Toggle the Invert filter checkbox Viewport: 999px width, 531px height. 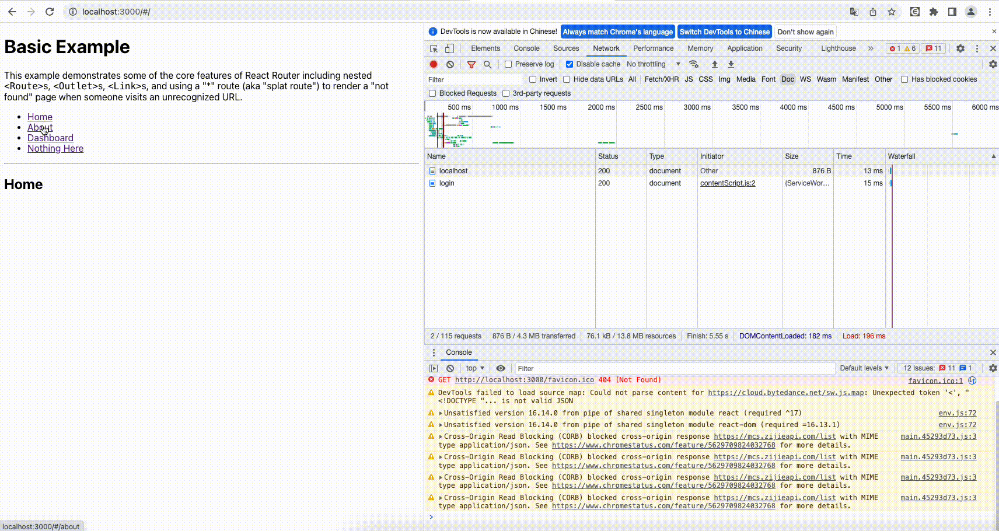[x=533, y=79]
